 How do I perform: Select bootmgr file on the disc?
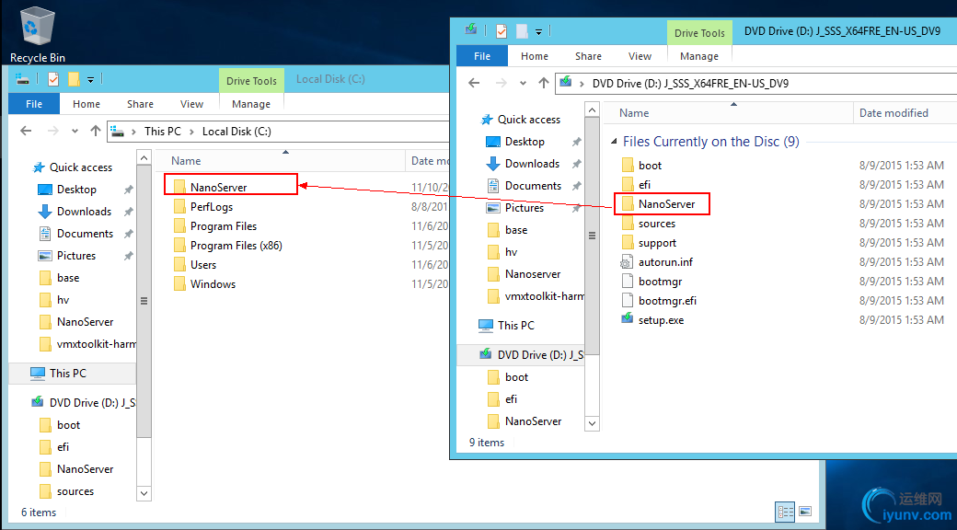click(x=660, y=282)
